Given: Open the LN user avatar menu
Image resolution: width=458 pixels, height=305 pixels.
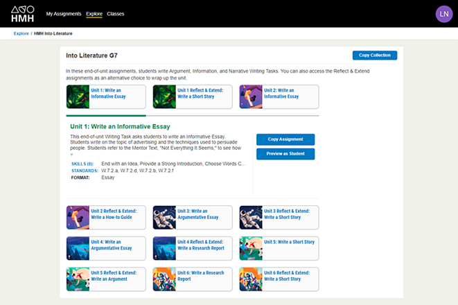Looking at the screenshot, I should click(x=444, y=14).
